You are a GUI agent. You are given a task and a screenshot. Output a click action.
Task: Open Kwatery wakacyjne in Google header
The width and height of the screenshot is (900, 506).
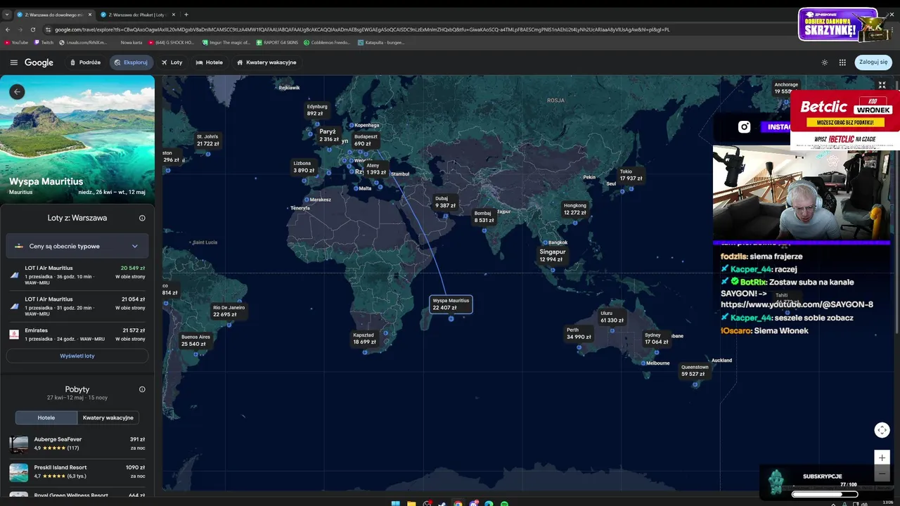(x=266, y=63)
